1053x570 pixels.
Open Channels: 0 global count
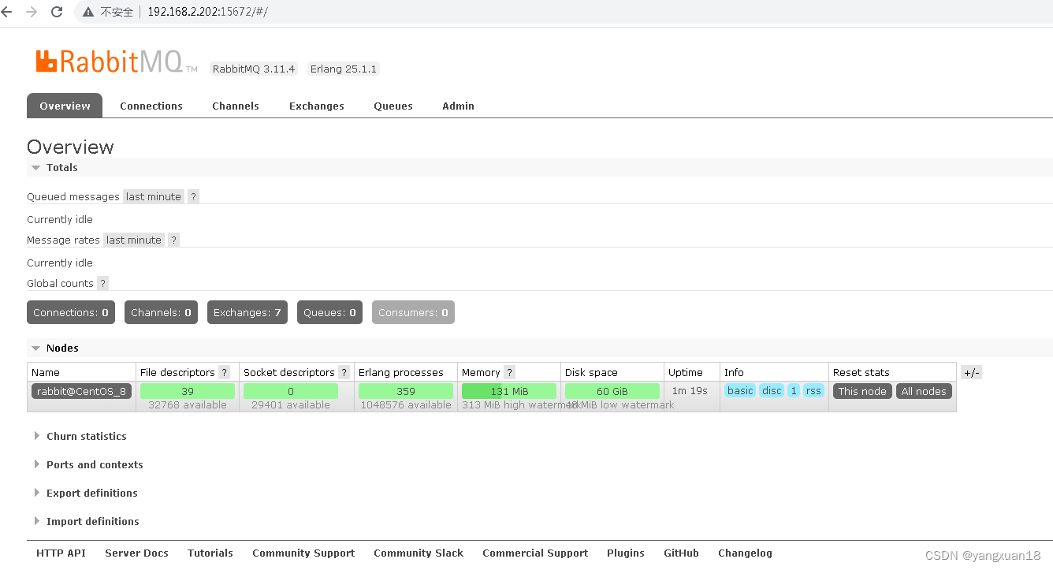(x=161, y=313)
